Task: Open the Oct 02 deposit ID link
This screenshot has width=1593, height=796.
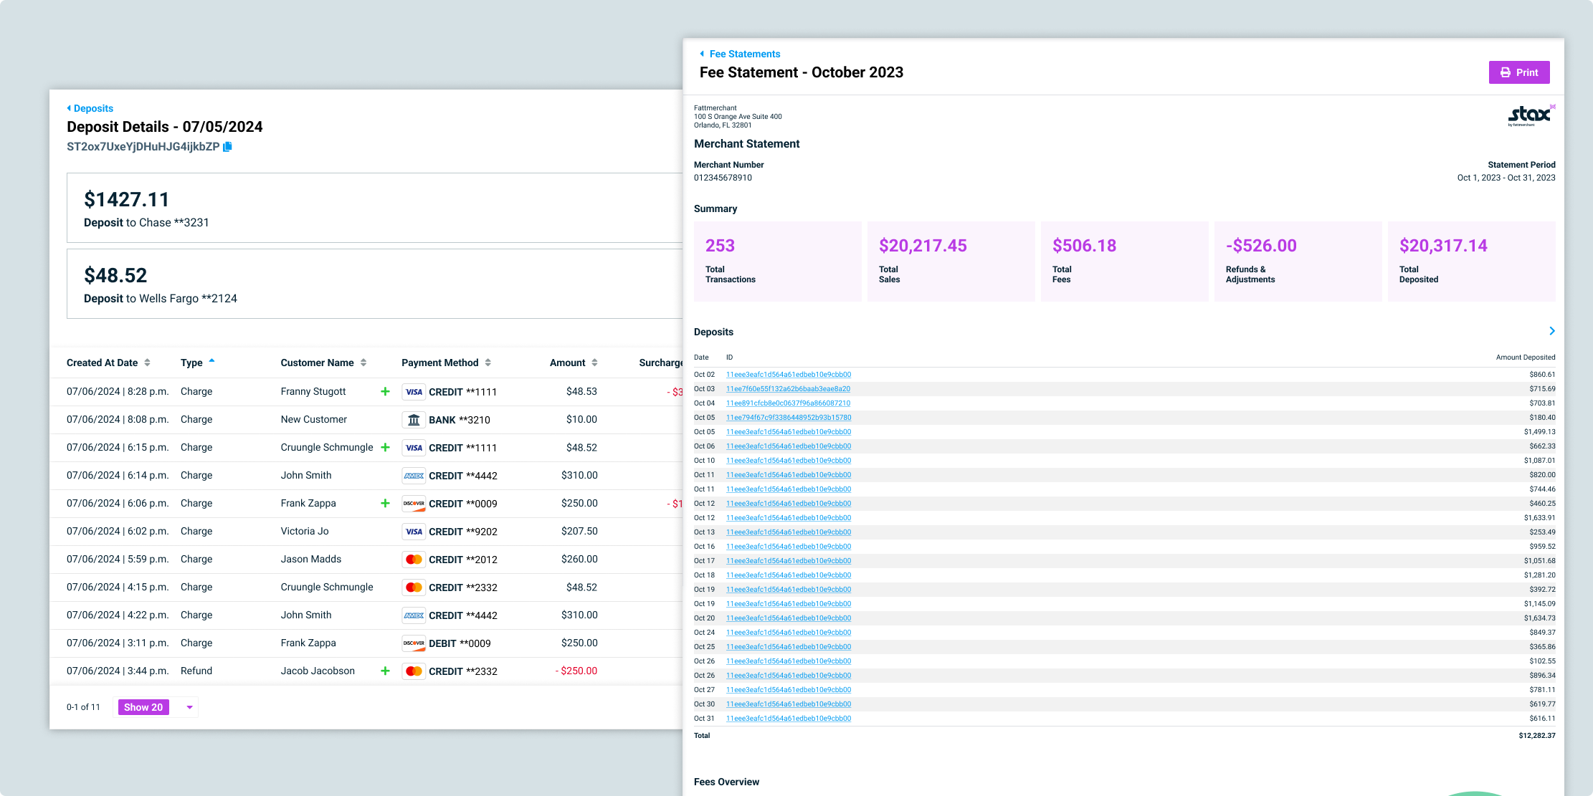Action: coord(788,375)
